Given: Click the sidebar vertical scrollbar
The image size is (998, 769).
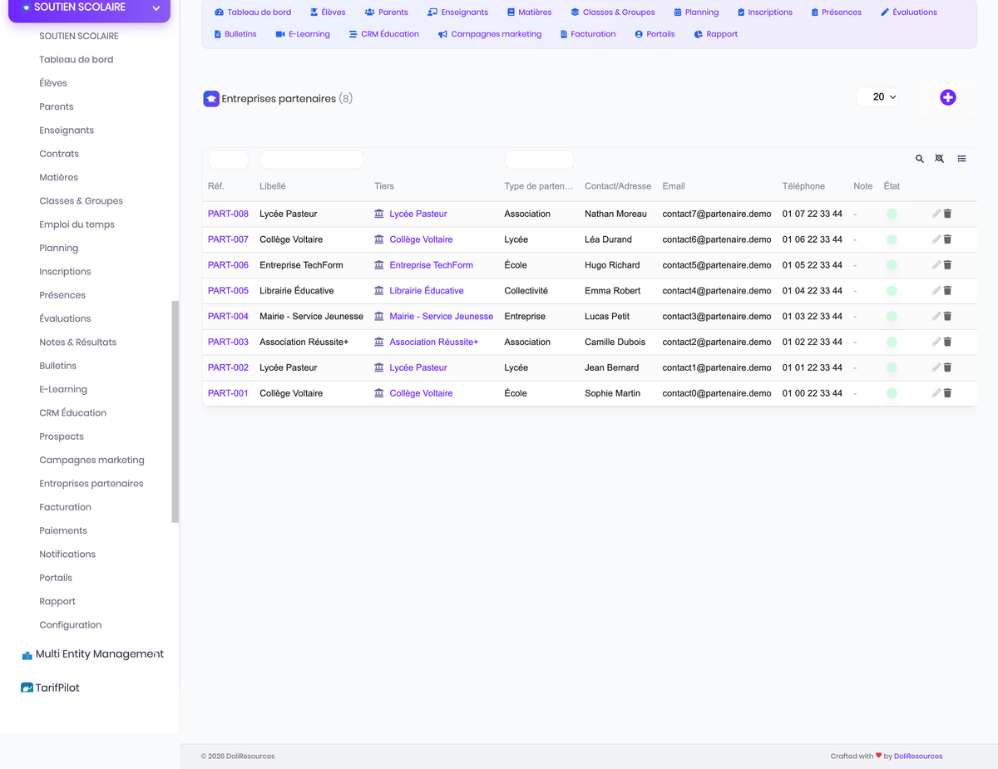Looking at the screenshot, I should tap(175, 412).
